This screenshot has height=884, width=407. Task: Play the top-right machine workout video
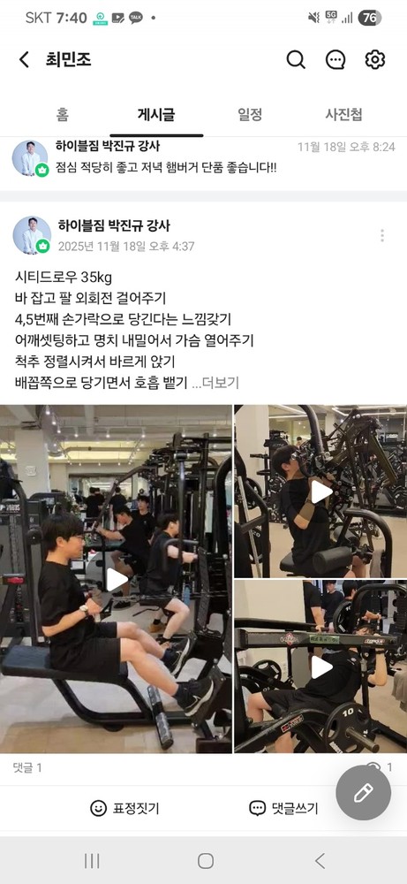[x=320, y=491]
